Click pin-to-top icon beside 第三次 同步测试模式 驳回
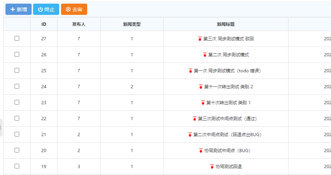This screenshot has width=331, height=175. click(x=200, y=39)
